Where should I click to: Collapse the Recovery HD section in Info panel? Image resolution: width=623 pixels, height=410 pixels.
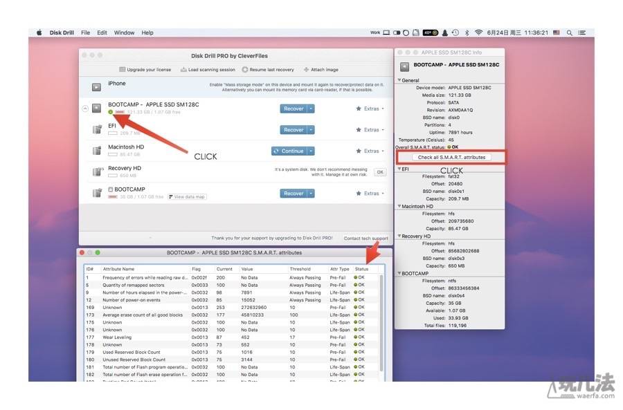399,236
